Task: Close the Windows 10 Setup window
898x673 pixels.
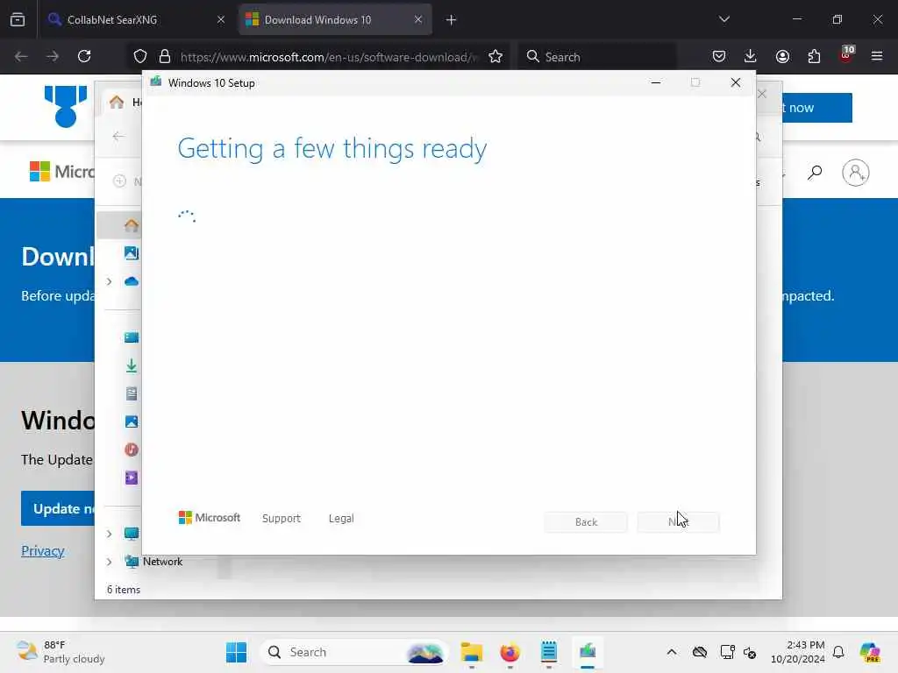Action: pyautogui.click(x=736, y=82)
